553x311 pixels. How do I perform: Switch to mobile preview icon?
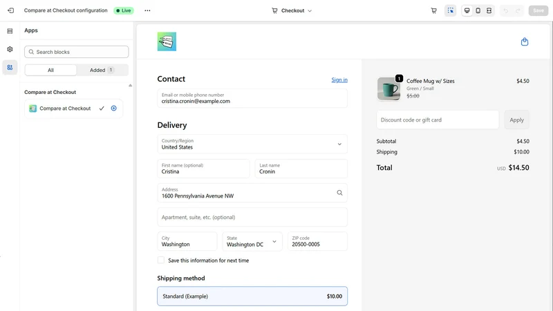pos(478,10)
